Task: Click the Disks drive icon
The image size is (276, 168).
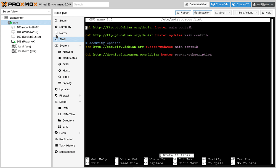Action: [56, 102]
